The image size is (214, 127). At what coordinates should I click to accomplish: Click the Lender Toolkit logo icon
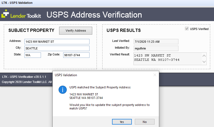tap(5, 14)
